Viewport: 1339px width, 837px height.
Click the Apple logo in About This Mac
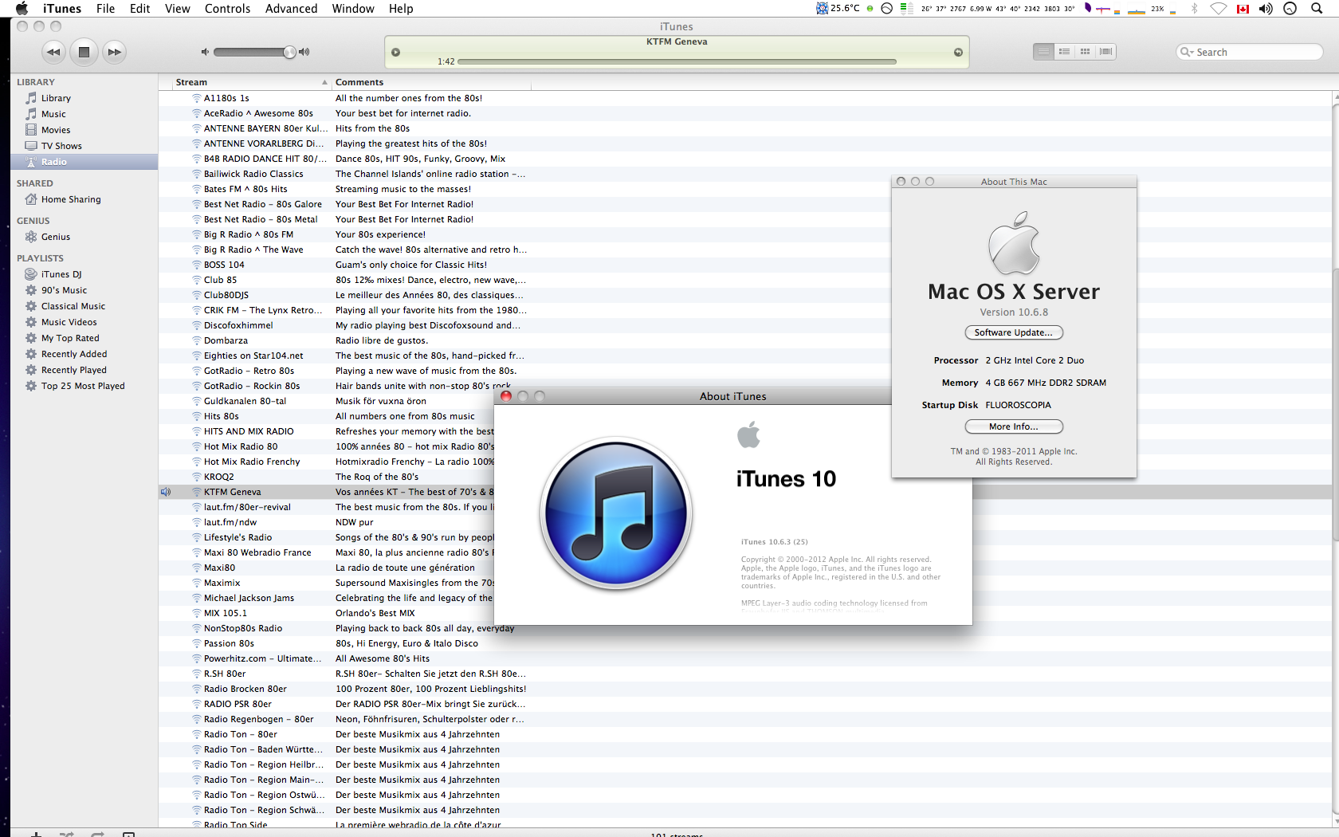[1015, 243]
